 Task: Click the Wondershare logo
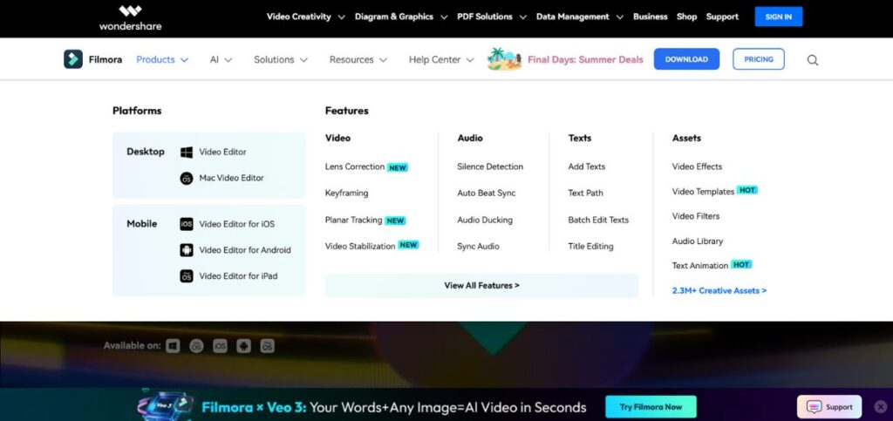pos(130,17)
